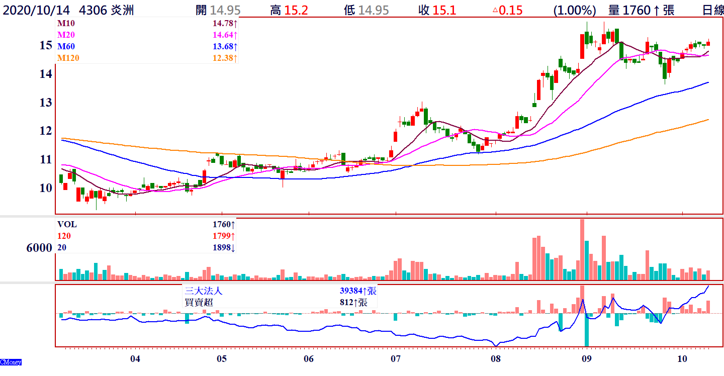Viewport: 724px width, 376px height.
Task: Click the up arrow beside VOL 1760
Action: click(233, 224)
